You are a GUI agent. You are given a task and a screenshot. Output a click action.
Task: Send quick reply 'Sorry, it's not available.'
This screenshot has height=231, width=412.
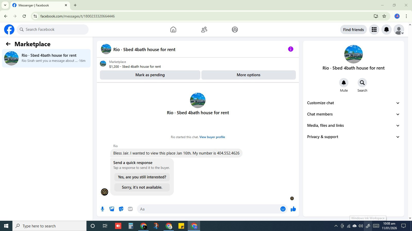point(142,187)
